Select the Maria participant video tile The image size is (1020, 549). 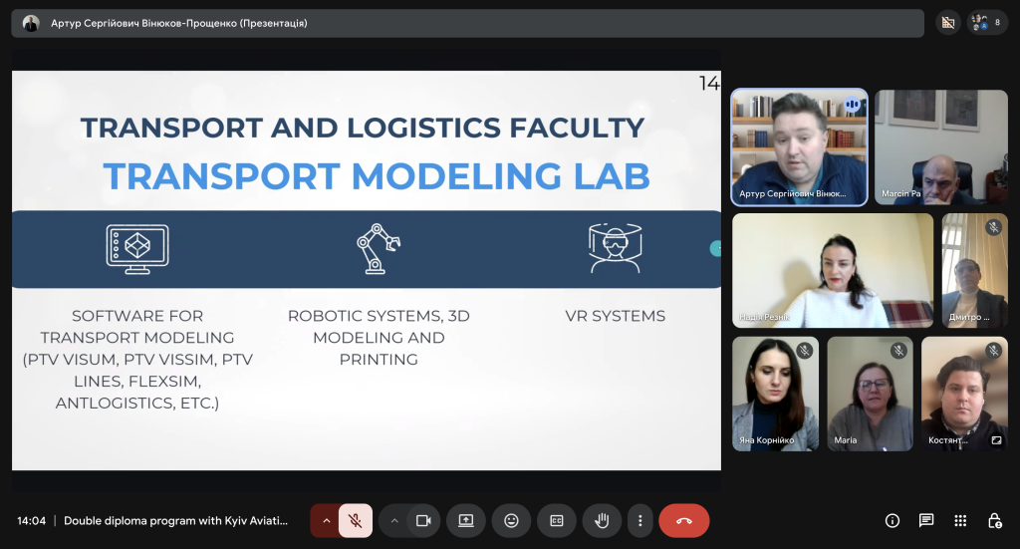870,394
